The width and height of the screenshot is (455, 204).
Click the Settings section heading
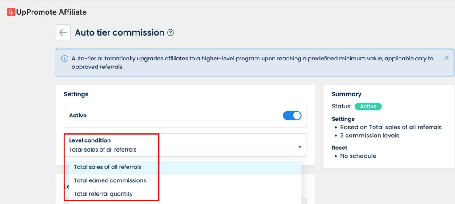point(76,94)
